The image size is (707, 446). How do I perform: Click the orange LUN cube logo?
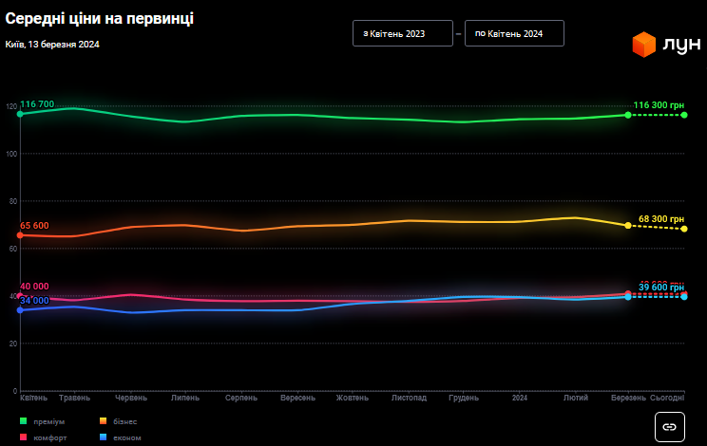click(644, 45)
